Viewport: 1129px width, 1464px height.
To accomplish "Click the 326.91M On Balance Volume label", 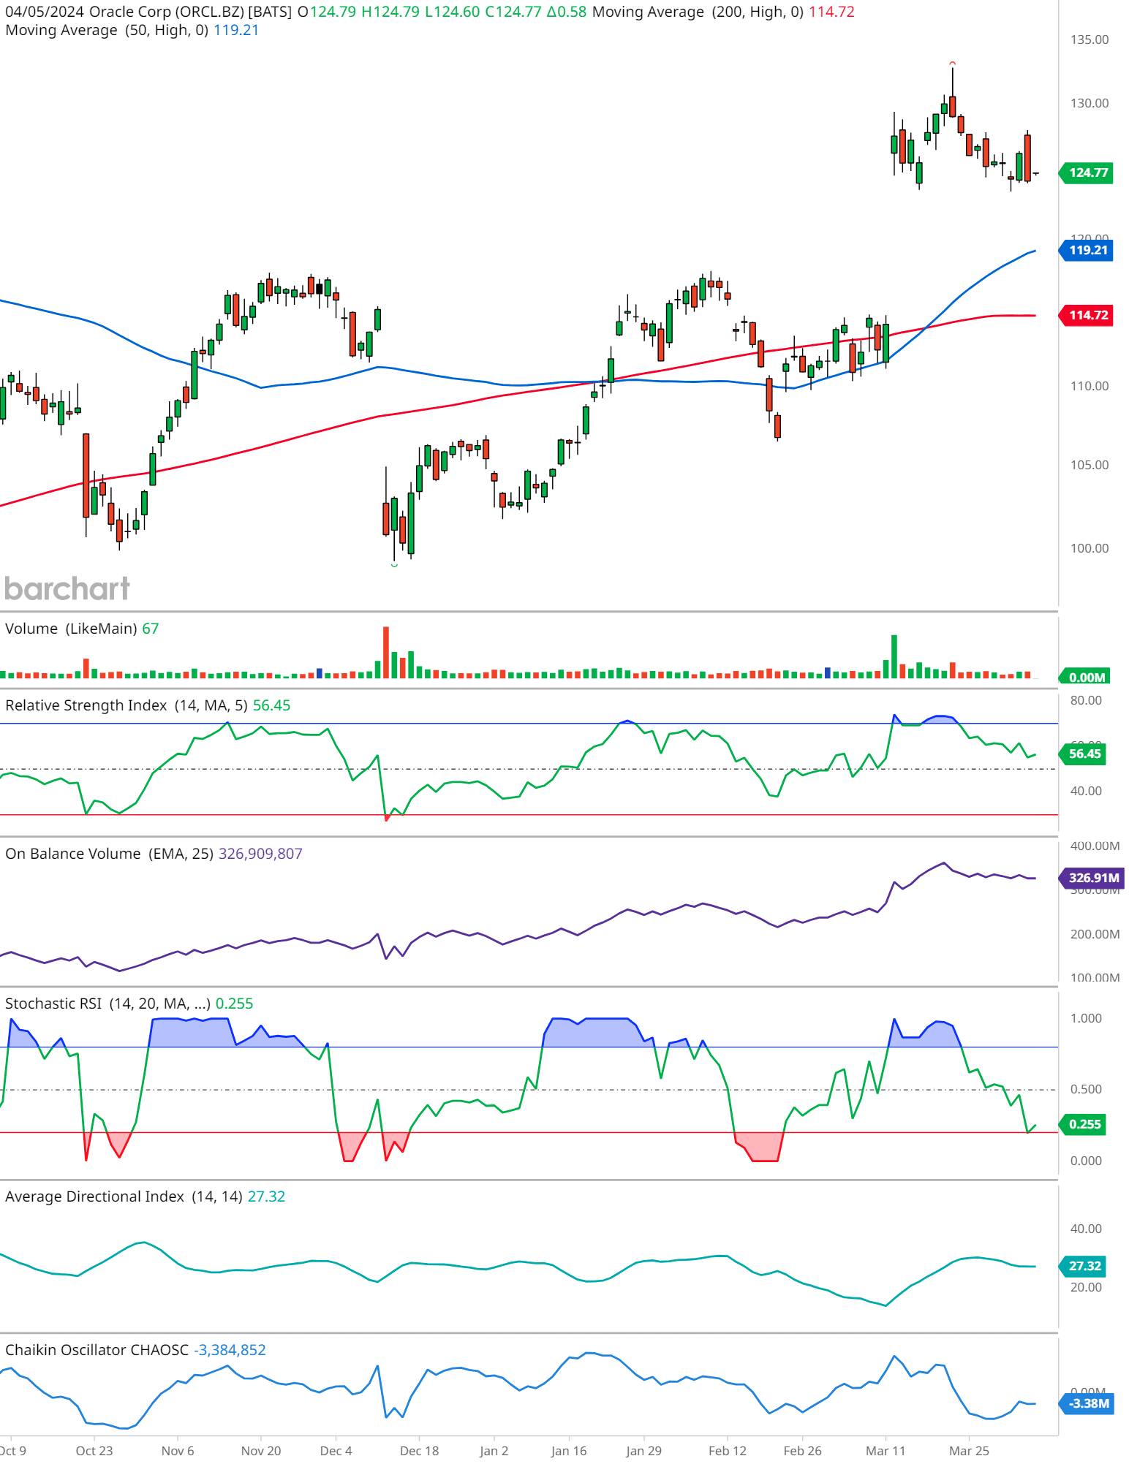I will click(x=1092, y=879).
